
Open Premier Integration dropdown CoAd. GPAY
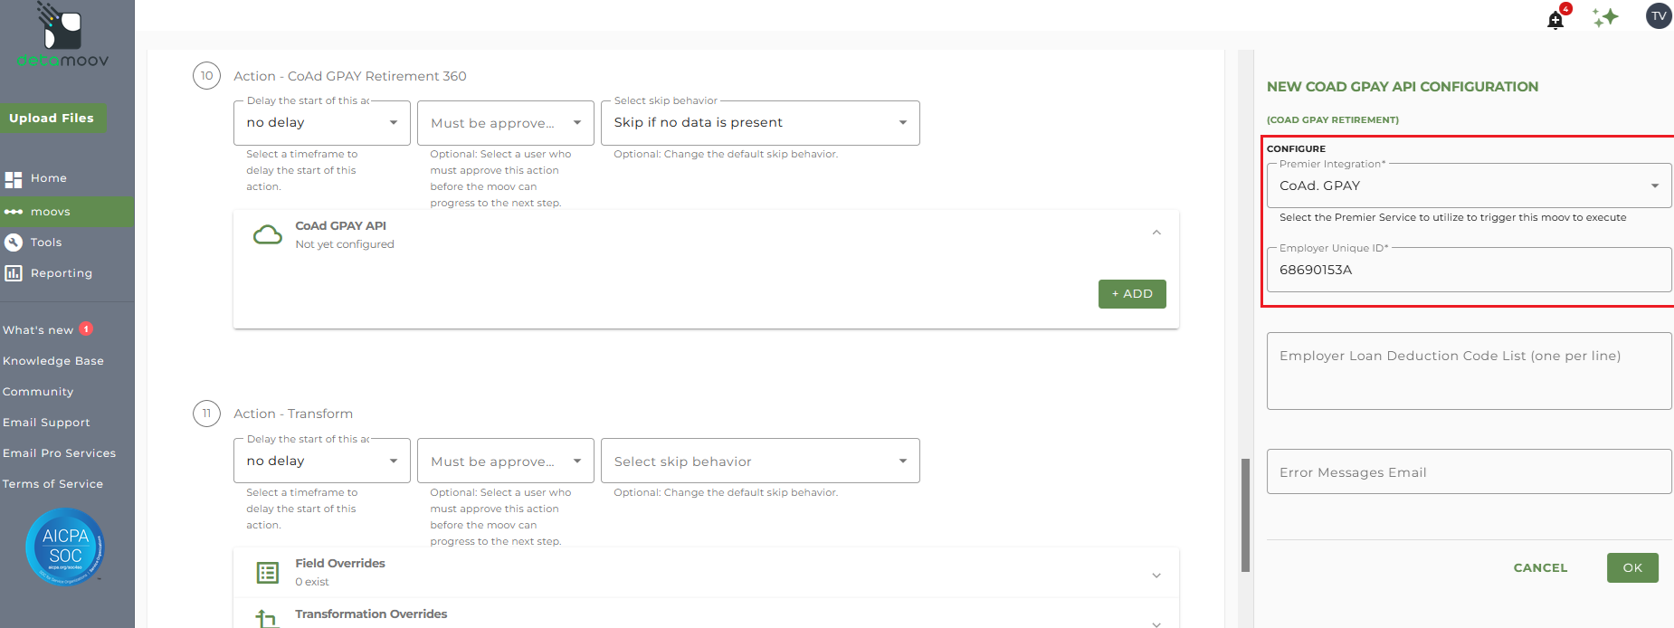pyautogui.click(x=1469, y=186)
